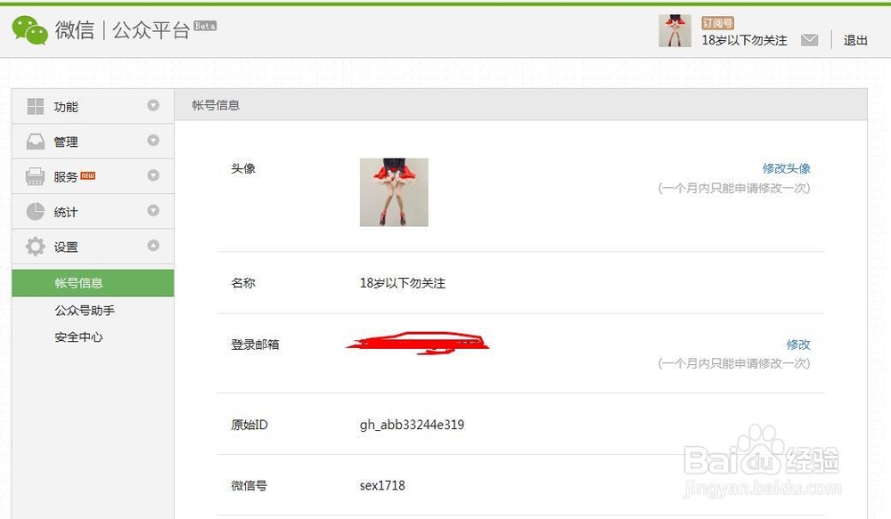Screen dimensions: 891x519
Task: Click the 管理 inbox icon in sidebar
Action: pyautogui.click(x=36, y=142)
